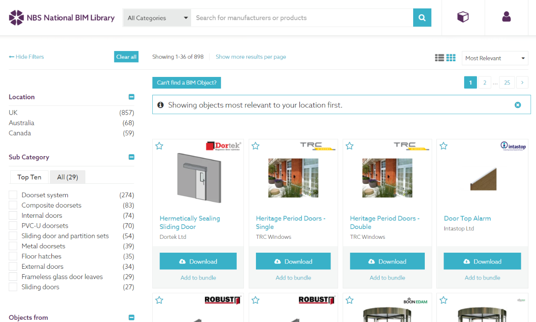Click TRC logo on Heritage Single card
The height and width of the screenshot is (322, 536).
point(317,146)
